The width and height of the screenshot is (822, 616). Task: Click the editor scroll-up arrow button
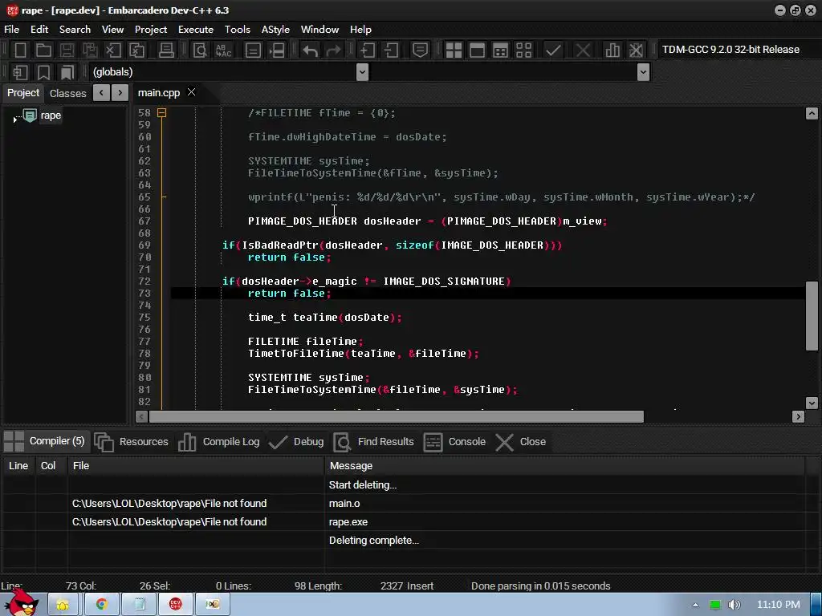[812, 113]
